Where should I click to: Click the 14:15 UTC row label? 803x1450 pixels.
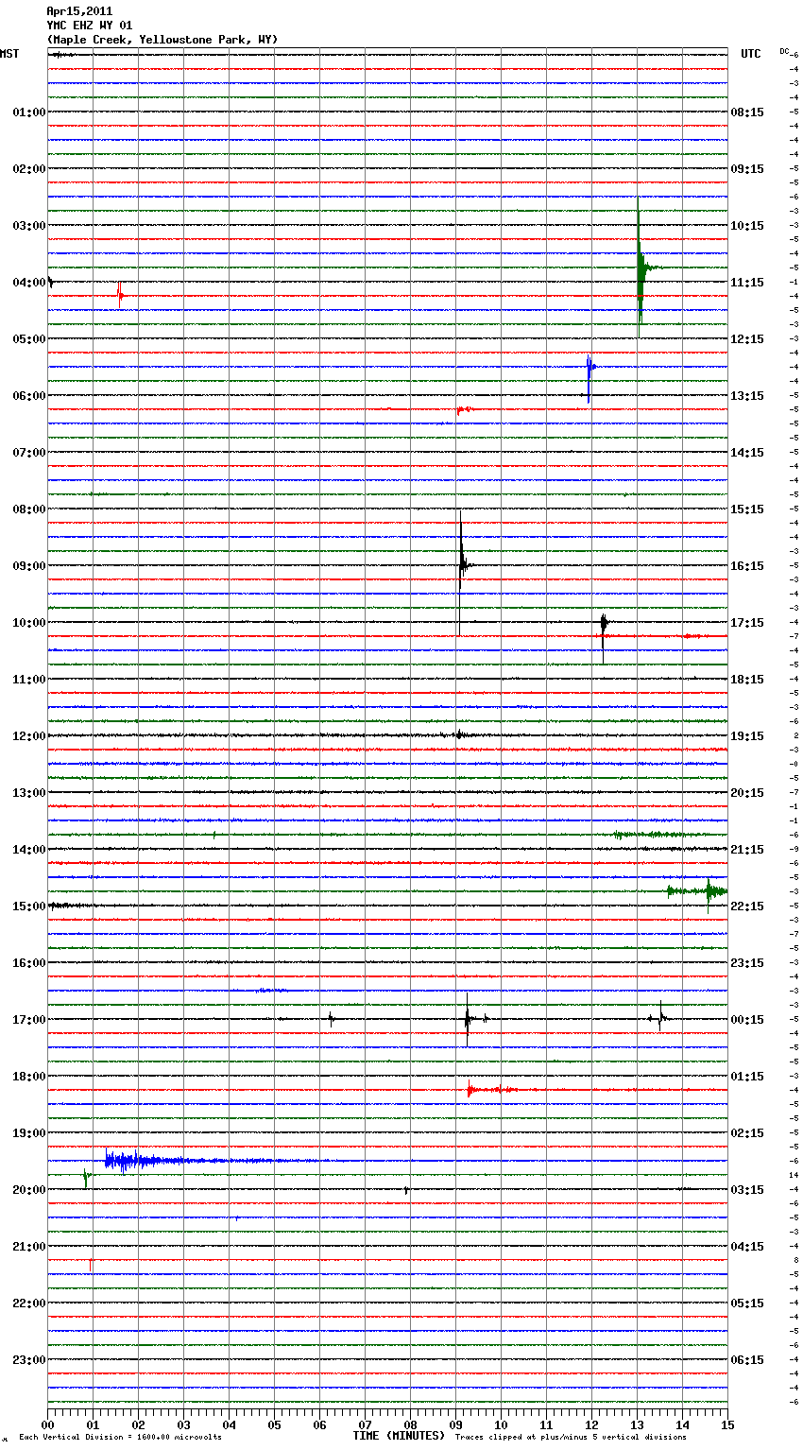tap(747, 453)
